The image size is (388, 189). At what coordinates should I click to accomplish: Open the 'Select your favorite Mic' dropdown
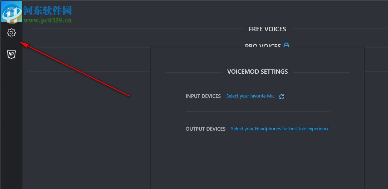[250, 96]
